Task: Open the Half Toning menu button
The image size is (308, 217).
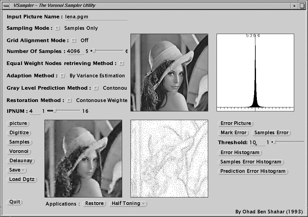Action: [128, 203]
